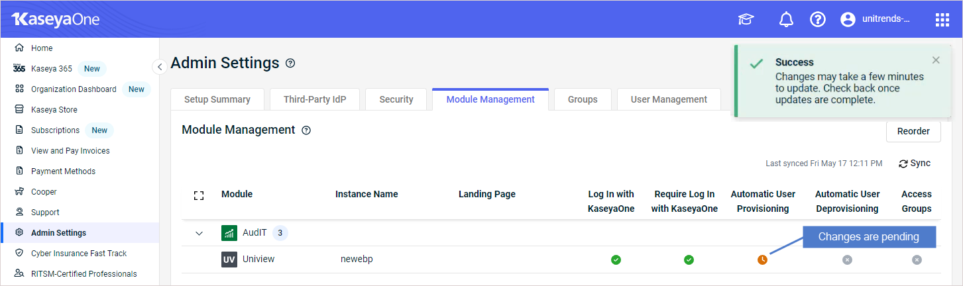Click the Payment Methods icon in the sidebar
The width and height of the screenshot is (963, 286).
(19, 171)
